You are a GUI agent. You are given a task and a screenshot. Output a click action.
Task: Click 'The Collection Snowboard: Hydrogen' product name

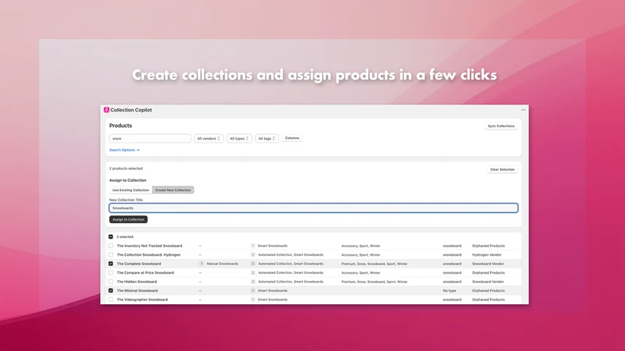148,255
